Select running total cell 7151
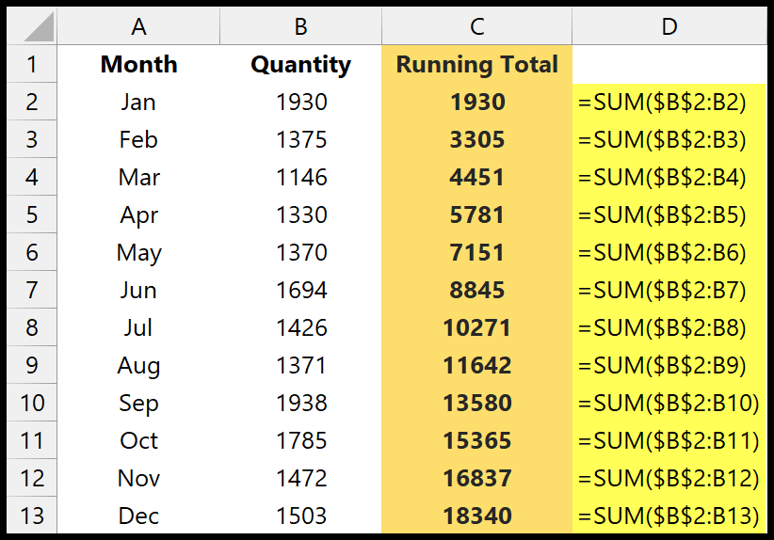 point(476,252)
